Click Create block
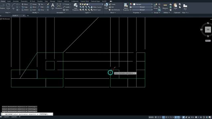 click(112, 4)
